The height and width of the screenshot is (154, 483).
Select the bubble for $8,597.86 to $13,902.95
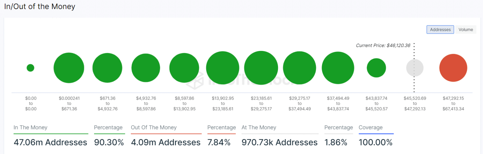(184, 68)
